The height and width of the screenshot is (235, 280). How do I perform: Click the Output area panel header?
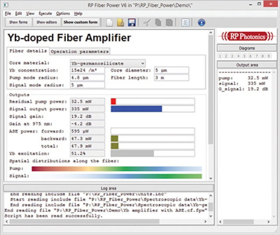247,65
